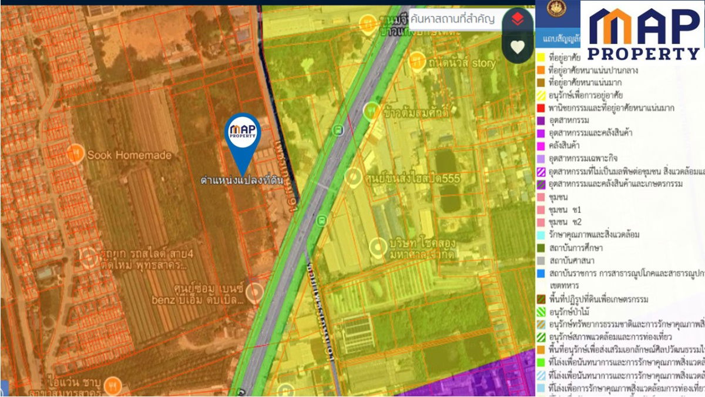Click the cyan รักษาคุณภาพและสิ่งแวดล้อม swatch
This screenshot has height=397, width=705.
click(x=540, y=235)
